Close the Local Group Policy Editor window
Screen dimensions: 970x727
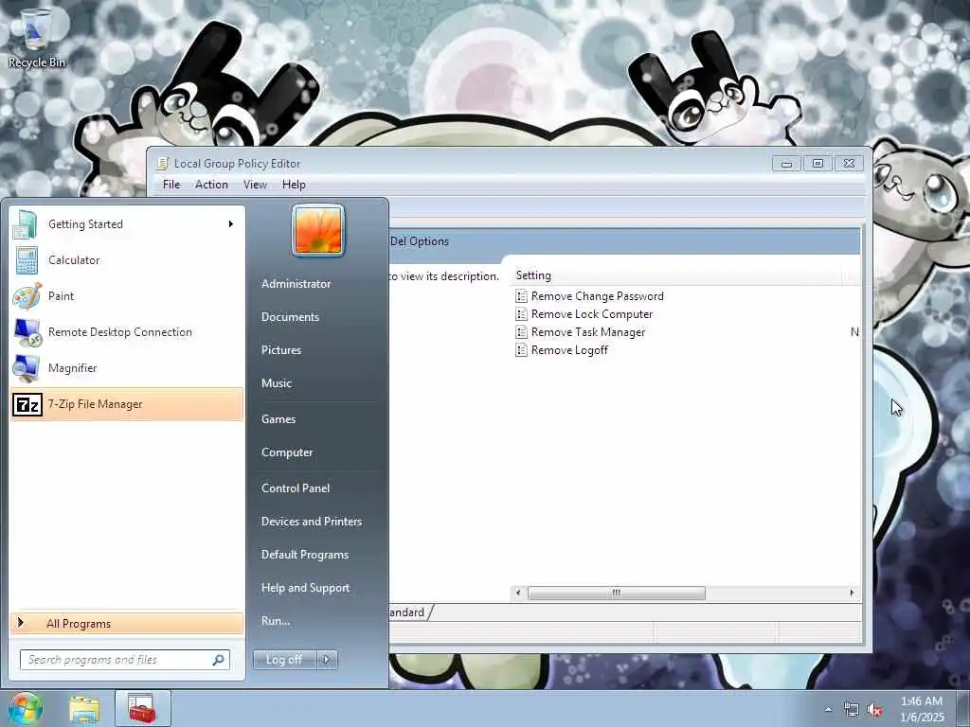click(849, 163)
